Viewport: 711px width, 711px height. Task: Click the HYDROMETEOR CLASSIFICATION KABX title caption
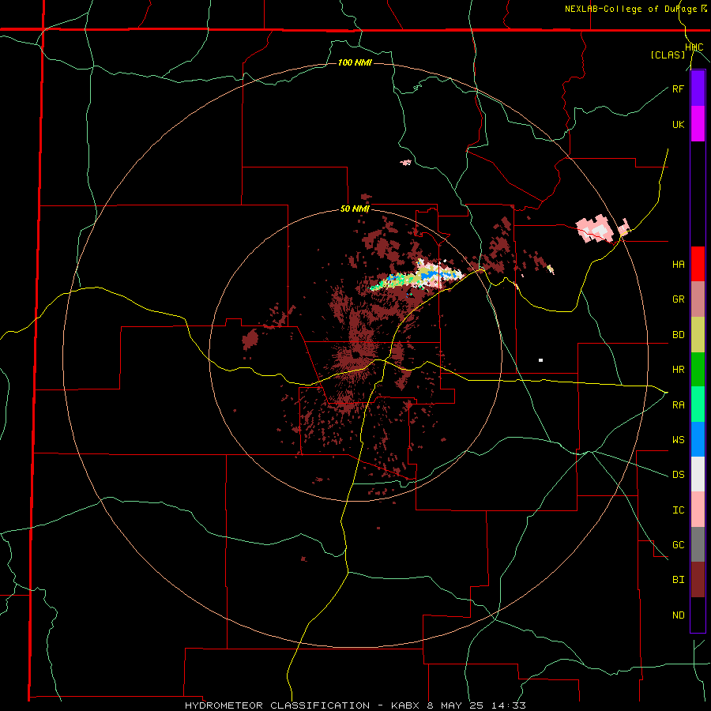coord(355,705)
